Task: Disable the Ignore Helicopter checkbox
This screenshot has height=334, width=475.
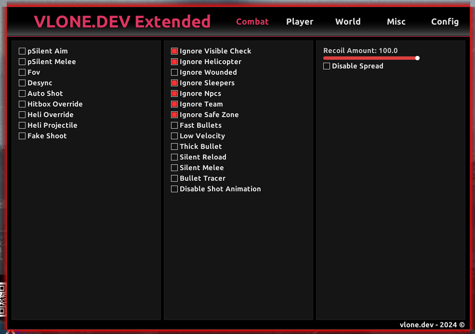Action: [x=174, y=62]
